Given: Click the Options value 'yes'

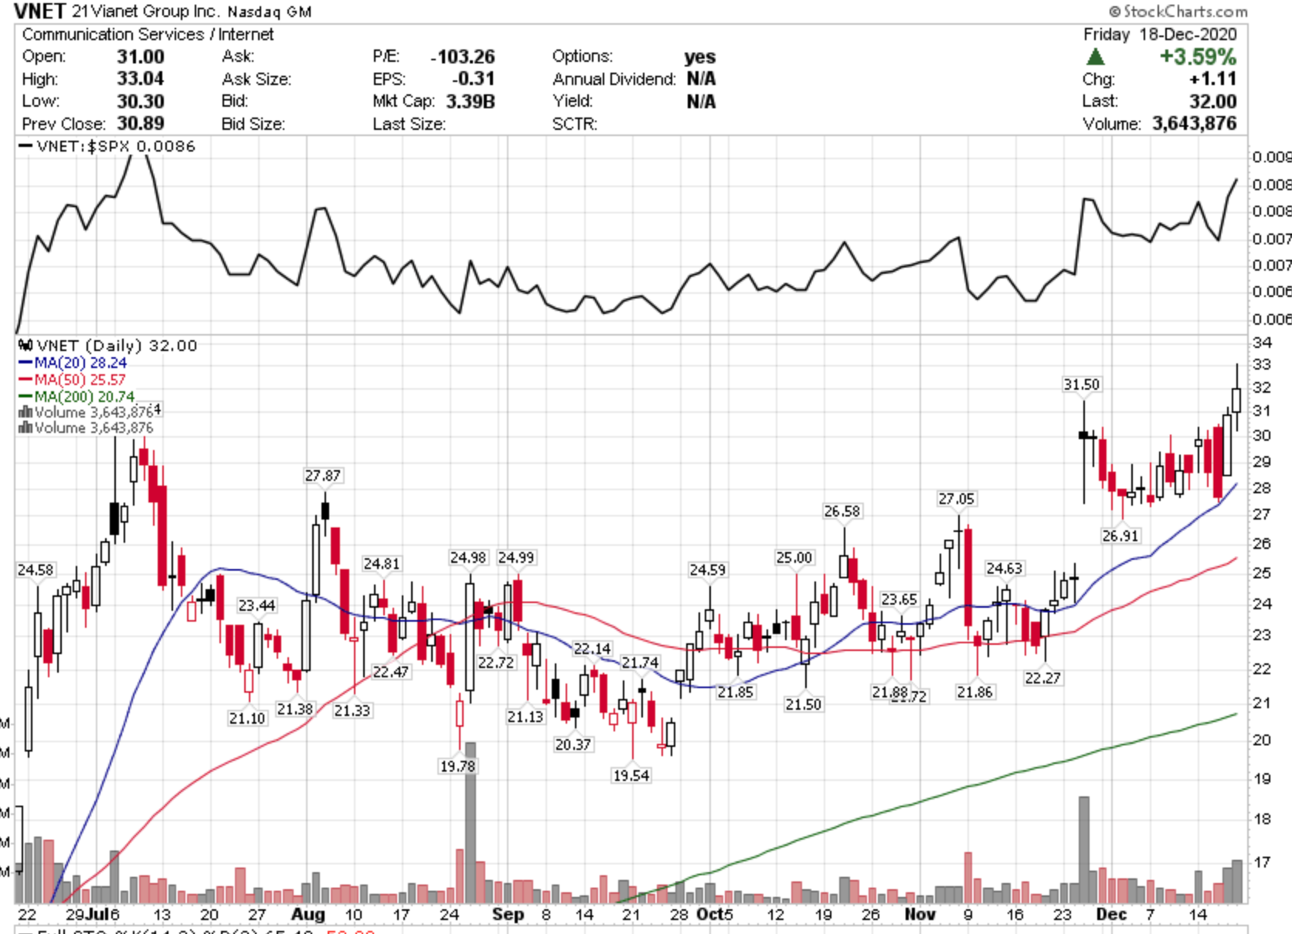Looking at the screenshot, I should (x=700, y=56).
